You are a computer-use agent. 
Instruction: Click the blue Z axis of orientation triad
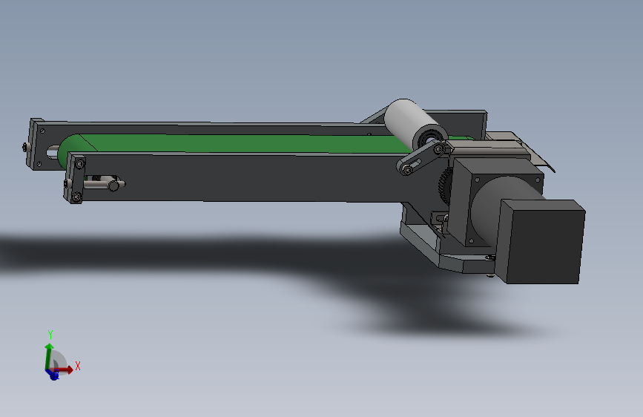pyautogui.click(x=53, y=374)
